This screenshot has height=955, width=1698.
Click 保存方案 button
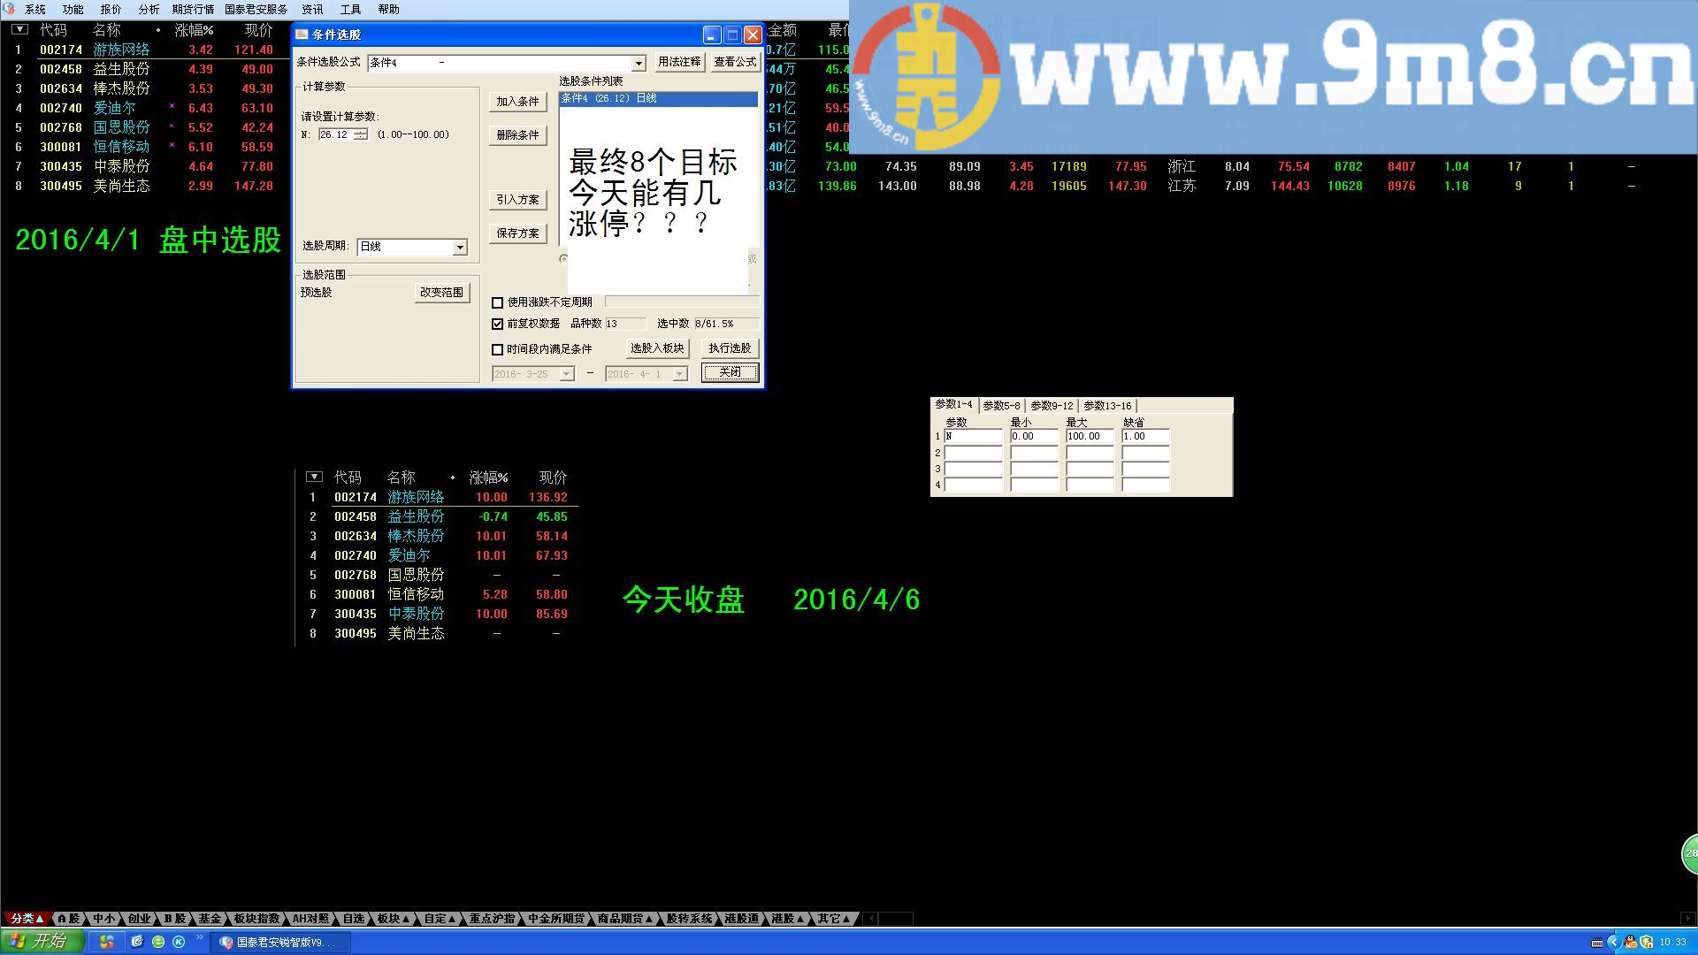[517, 233]
